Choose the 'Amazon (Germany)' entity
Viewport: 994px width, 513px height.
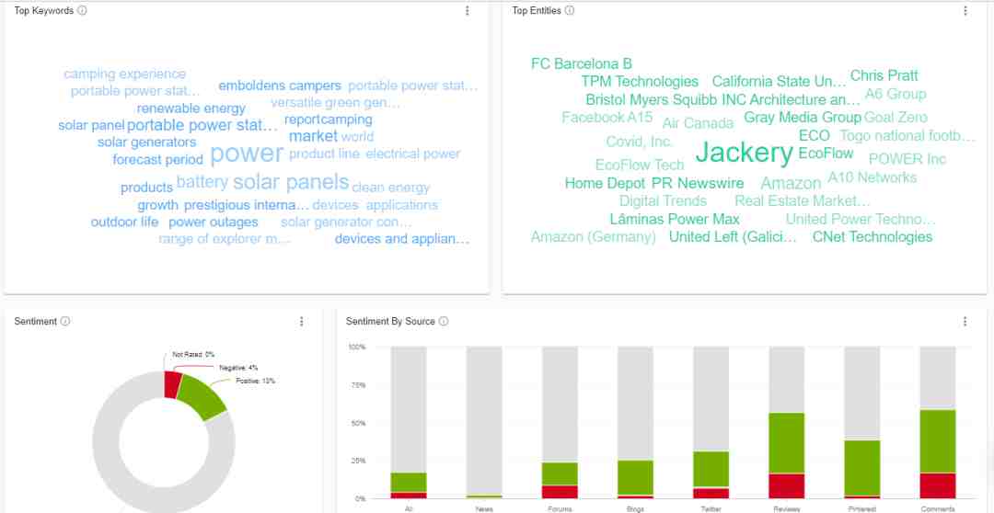click(x=594, y=237)
